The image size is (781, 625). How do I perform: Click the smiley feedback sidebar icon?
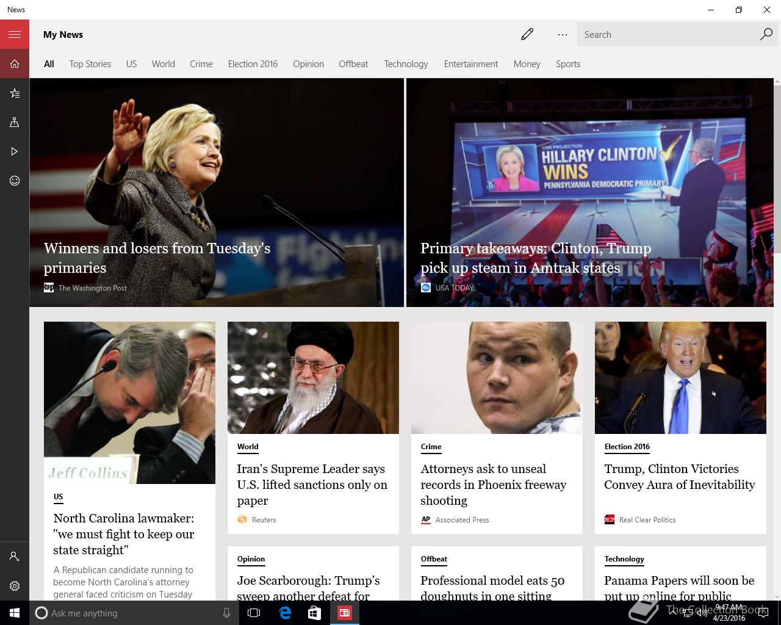click(15, 181)
